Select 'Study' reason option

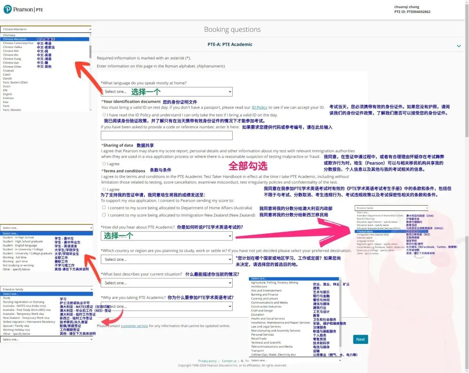pyautogui.click(x=7, y=298)
